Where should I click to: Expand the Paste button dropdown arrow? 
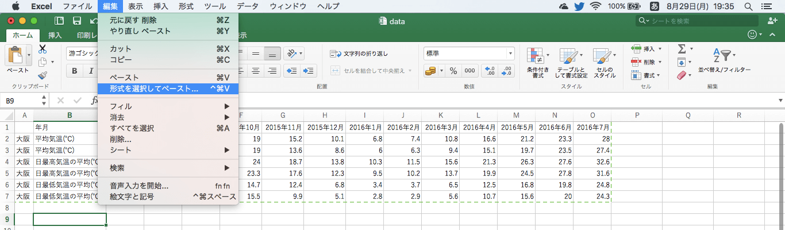pyautogui.click(x=29, y=55)
